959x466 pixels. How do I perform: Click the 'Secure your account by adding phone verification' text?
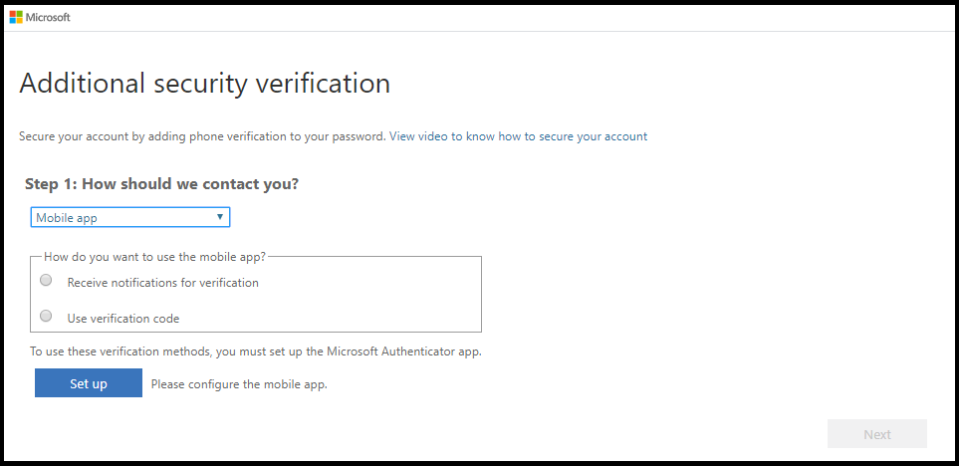click(x=202, y=136)
